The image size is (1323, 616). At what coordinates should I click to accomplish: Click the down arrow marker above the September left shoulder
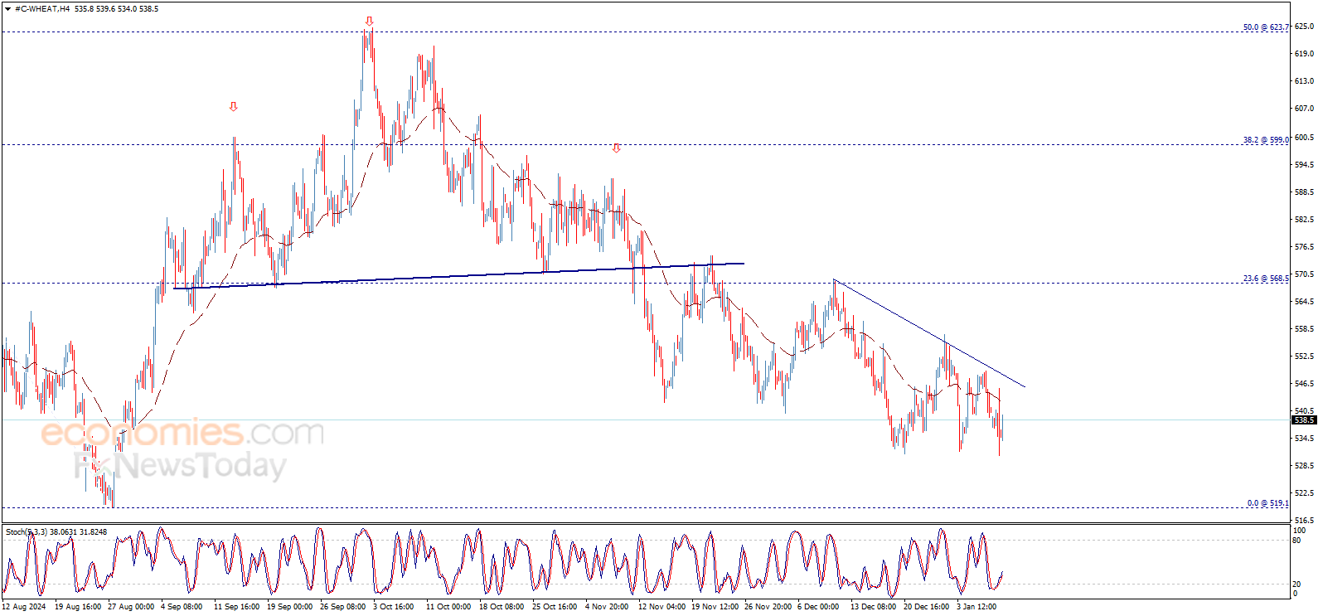(234, 107)
